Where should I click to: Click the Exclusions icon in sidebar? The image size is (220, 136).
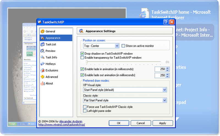43,70
